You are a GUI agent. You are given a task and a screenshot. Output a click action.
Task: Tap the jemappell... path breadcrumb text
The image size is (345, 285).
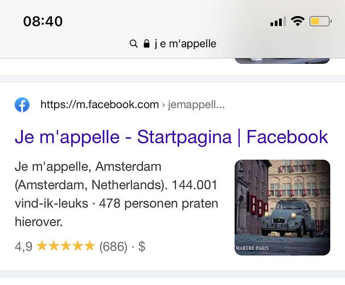[196, 105]
